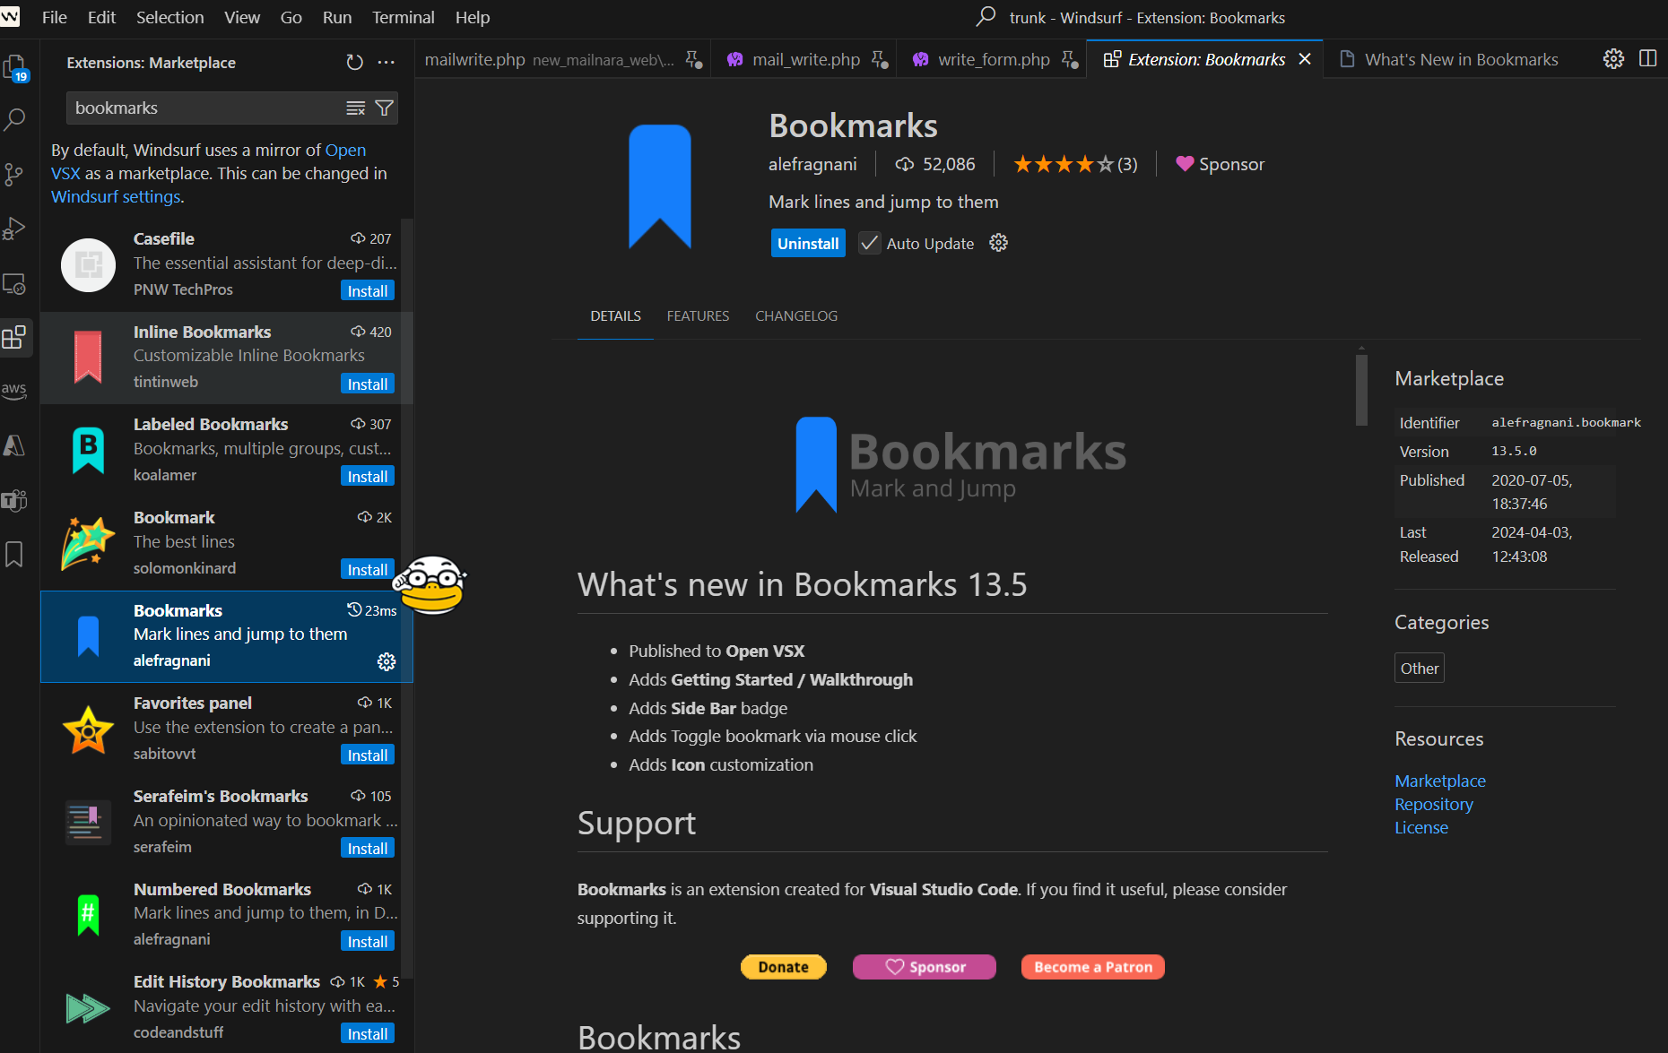Select the Favorites panel list entry
Viewport: 1668px width, 1053px height.
226,729
